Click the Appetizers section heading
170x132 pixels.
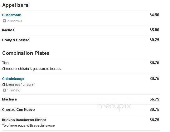(x=15, y=5)
